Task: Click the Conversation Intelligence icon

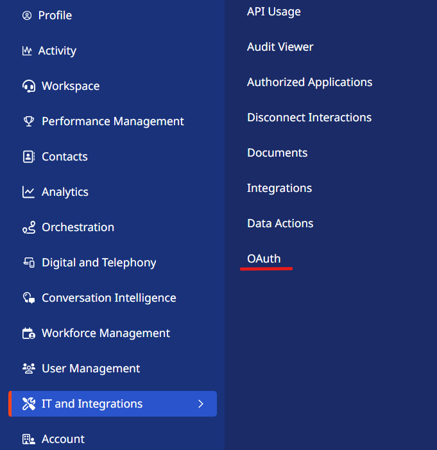Action: [x=29, y=298]
